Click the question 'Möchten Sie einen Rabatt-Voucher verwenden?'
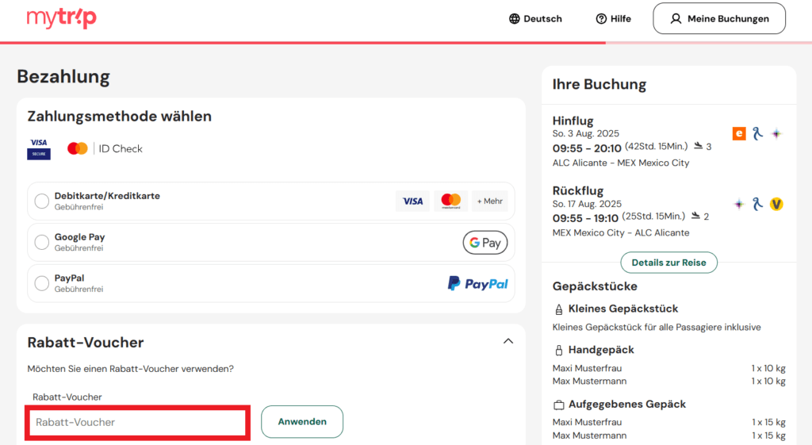Viewport: 812px width, 445px height. tap(131, 369)
